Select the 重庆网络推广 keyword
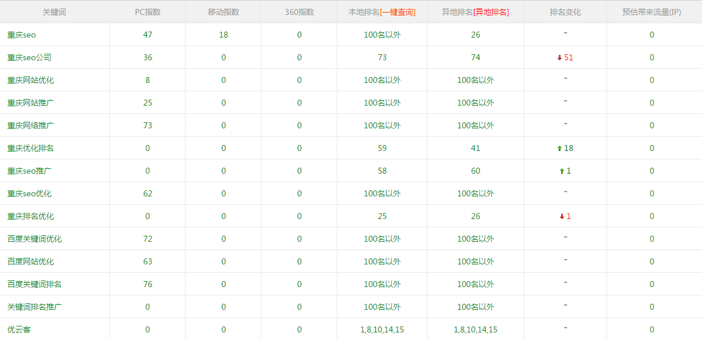This screenshot has width=702, height=339. tap(30, 126)
